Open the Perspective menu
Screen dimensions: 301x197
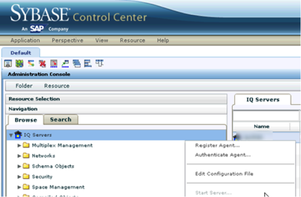68,40
